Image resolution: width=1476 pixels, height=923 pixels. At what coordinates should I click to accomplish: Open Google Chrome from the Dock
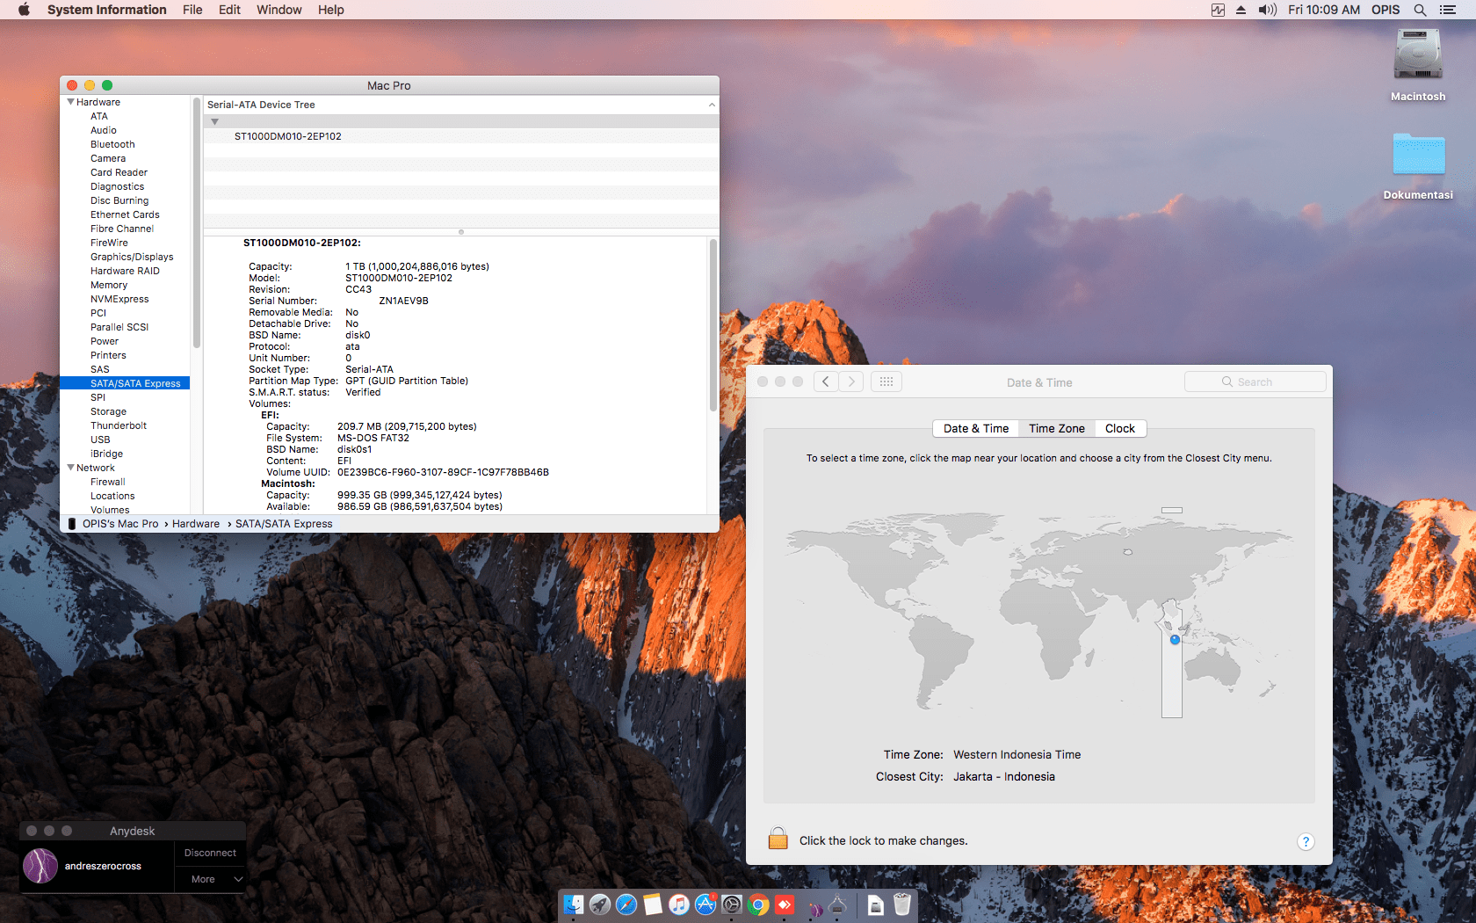pos(757,905)
